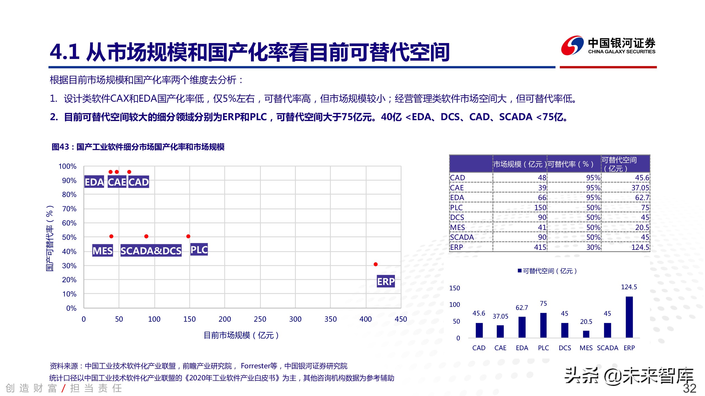Click the EDA label in the scatter chart
This screenshot has height=396, width=705.
pyautogui.click(x=94, y=182)
